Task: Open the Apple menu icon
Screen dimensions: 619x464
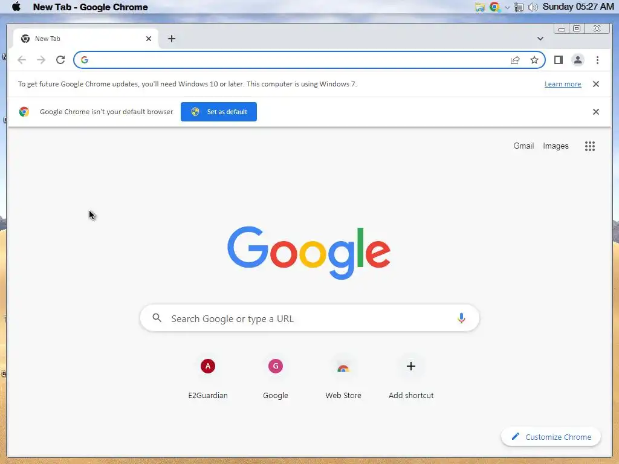Action: point(16,7)
